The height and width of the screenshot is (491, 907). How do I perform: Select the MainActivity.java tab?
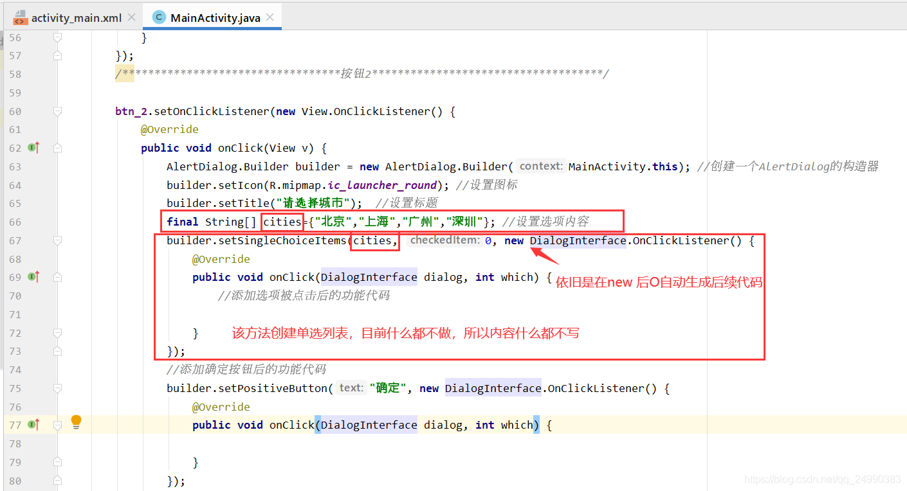coord(215,17)
